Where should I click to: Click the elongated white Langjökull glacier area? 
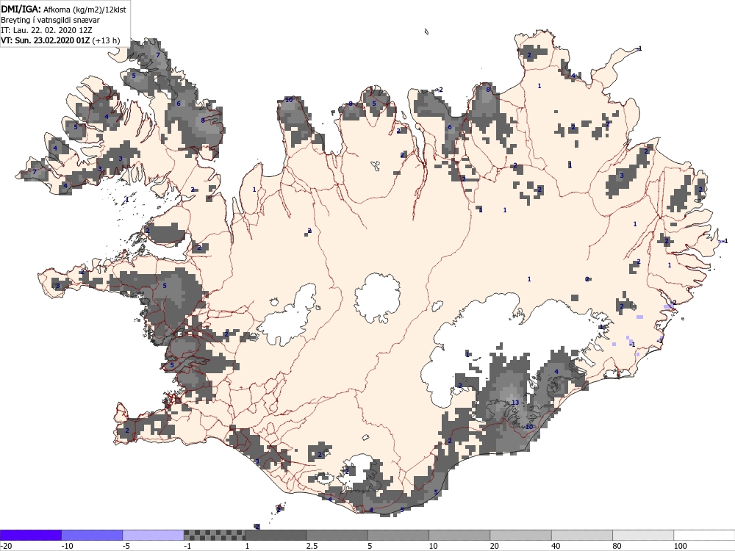[288, 316]
